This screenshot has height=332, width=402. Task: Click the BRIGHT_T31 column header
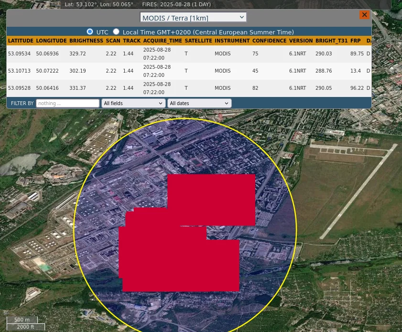(331, 41)
